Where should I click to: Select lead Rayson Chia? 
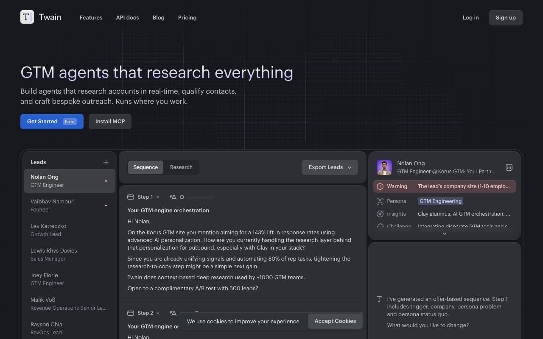pyautogui.click(x=70, y=328)
